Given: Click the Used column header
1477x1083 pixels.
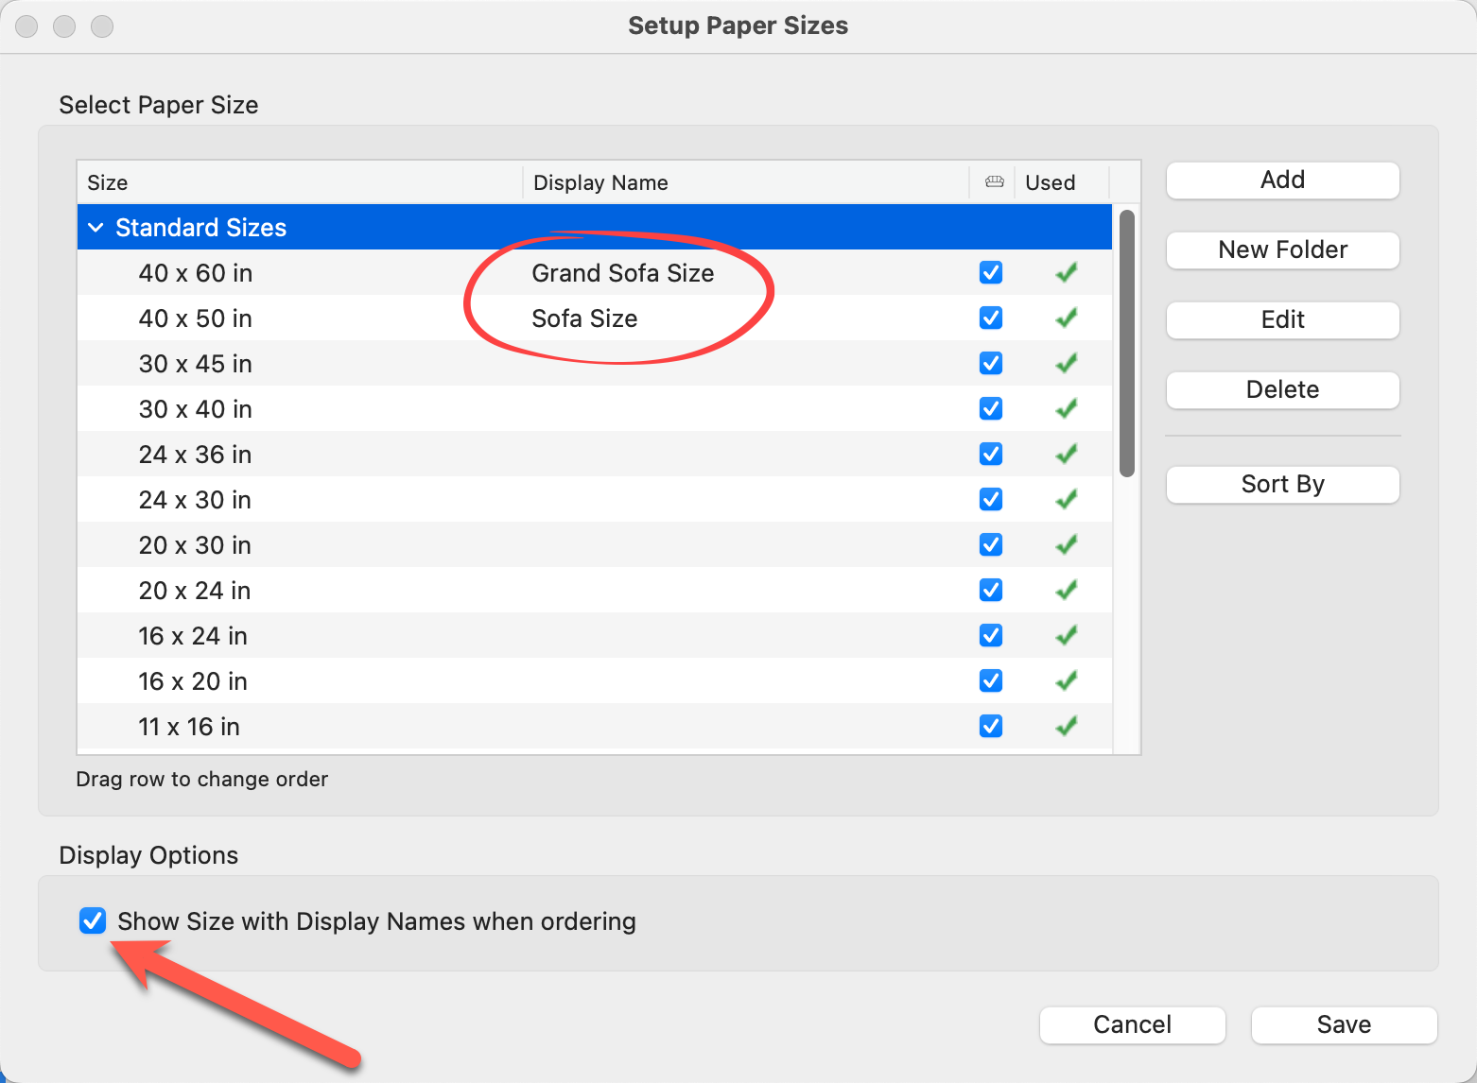Looking at the screenshot, I should 1050,182.
